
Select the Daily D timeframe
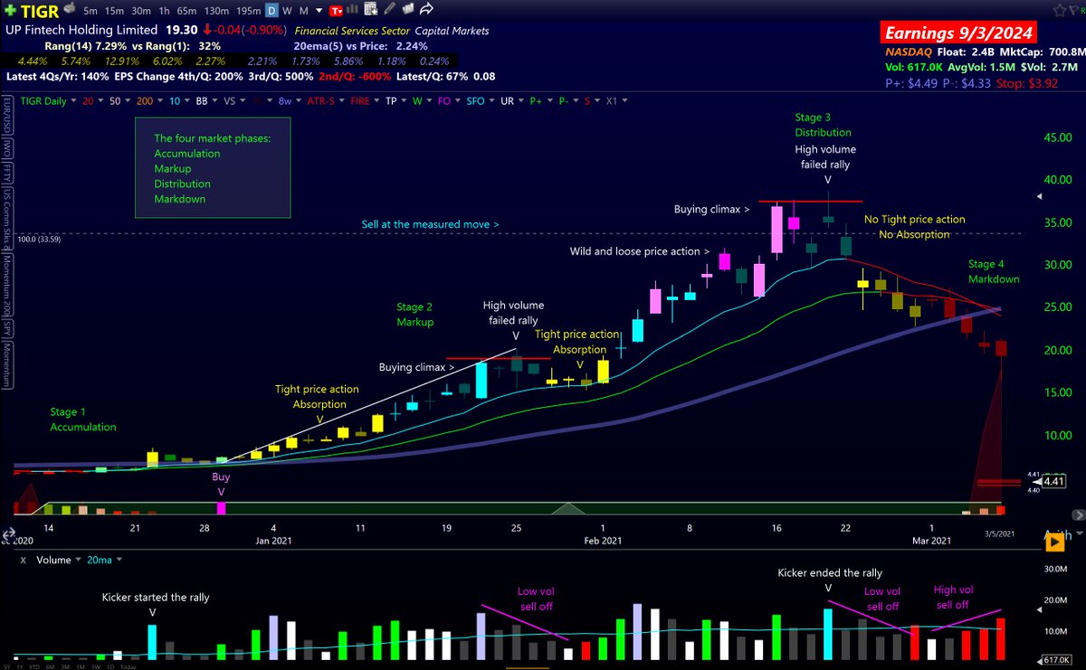click(271, 11)
